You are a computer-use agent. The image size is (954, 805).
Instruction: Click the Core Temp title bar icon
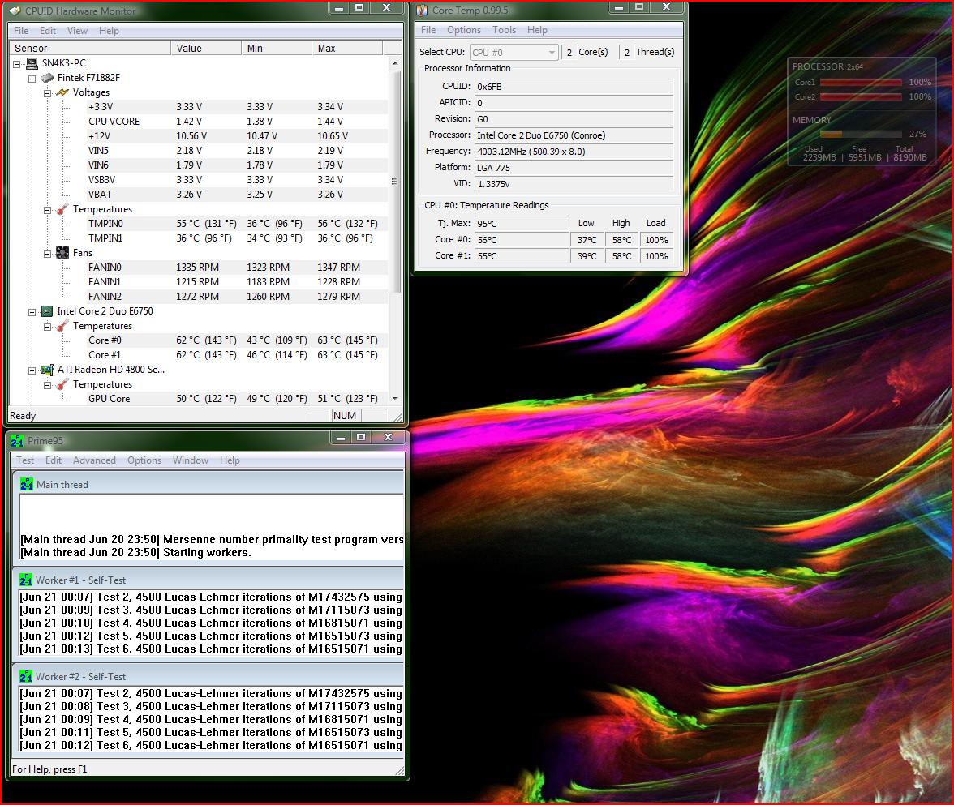422,11
